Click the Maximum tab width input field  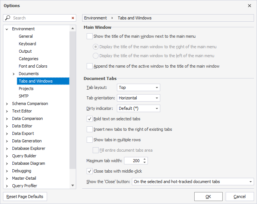133,161
